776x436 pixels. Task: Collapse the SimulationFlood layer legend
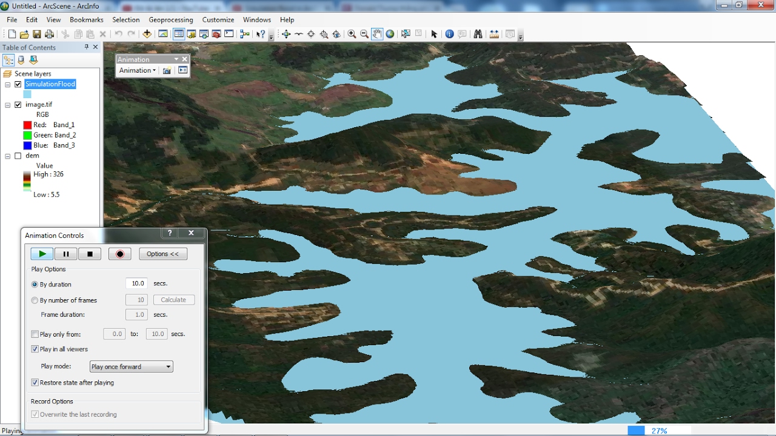(x=8, y=85)
